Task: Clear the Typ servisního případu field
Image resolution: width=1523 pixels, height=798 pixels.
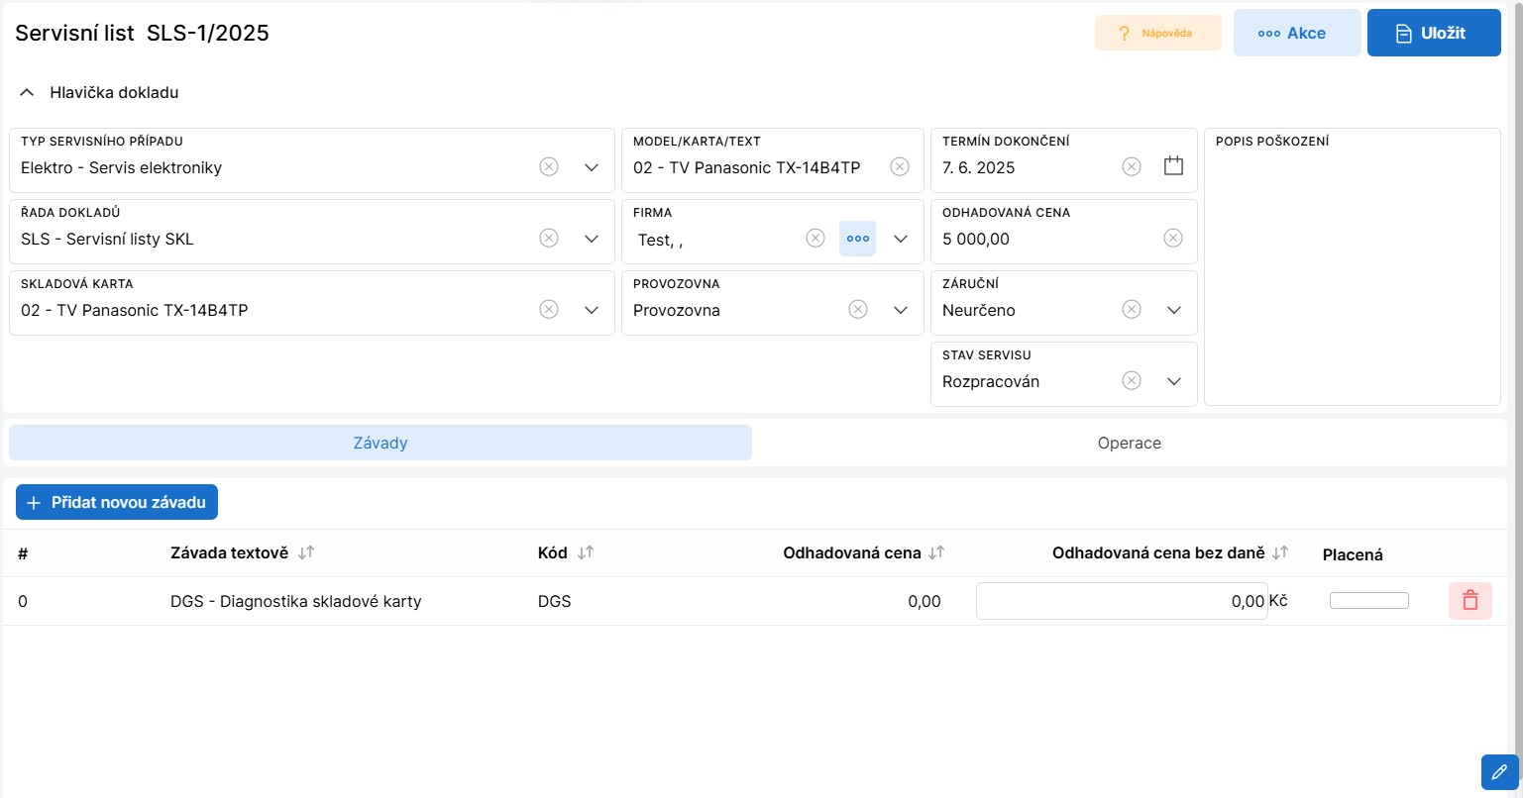Action: pyautogui.click(x=549, y=166)
